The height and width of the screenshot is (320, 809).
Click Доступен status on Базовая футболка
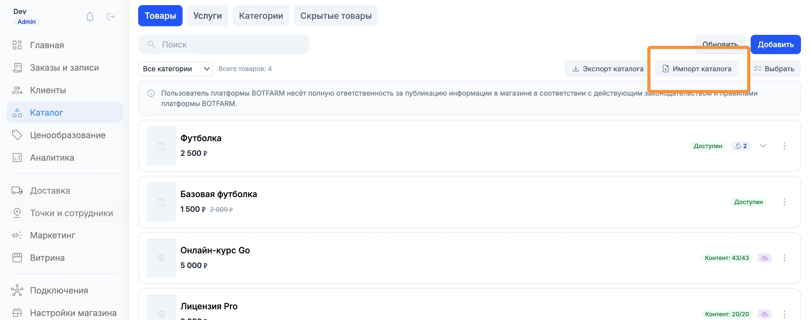point(748,202)
